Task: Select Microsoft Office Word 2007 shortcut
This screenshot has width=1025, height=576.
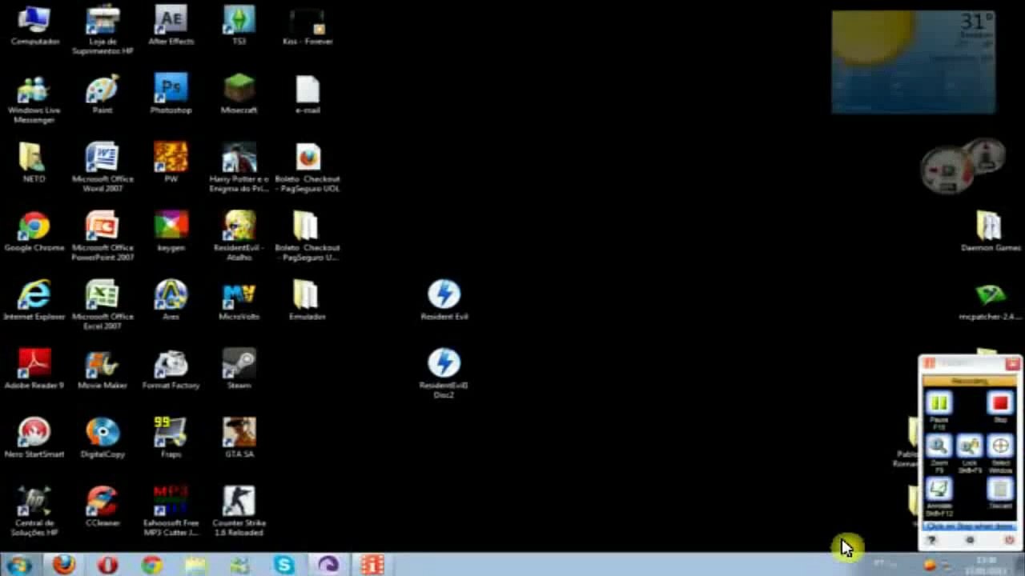Action: point(102,168)
